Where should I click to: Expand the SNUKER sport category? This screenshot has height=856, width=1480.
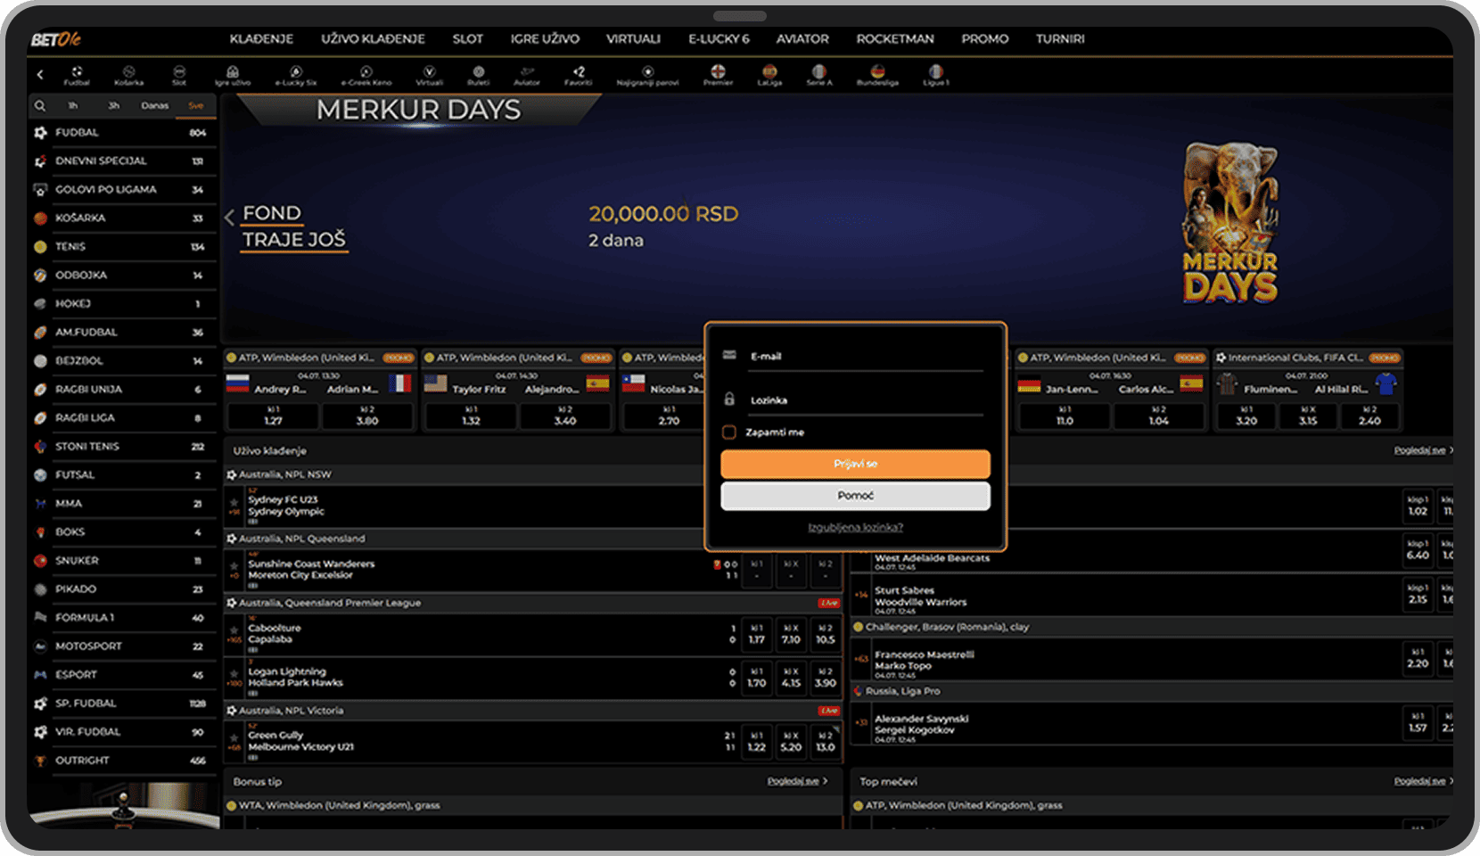121,561
